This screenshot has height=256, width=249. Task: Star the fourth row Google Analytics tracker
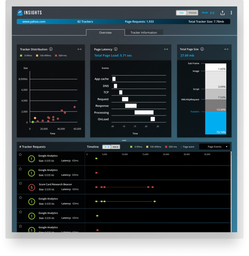tap(20, 198)
